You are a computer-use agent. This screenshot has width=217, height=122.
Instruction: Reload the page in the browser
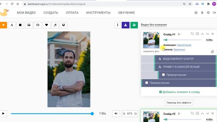pyautogui.click(x=12, y=4)
